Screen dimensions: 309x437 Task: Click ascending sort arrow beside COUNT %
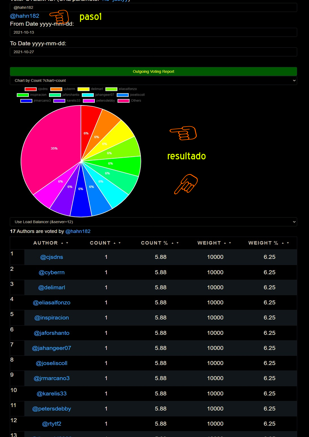pyautogui.click(x=172, y=243)
